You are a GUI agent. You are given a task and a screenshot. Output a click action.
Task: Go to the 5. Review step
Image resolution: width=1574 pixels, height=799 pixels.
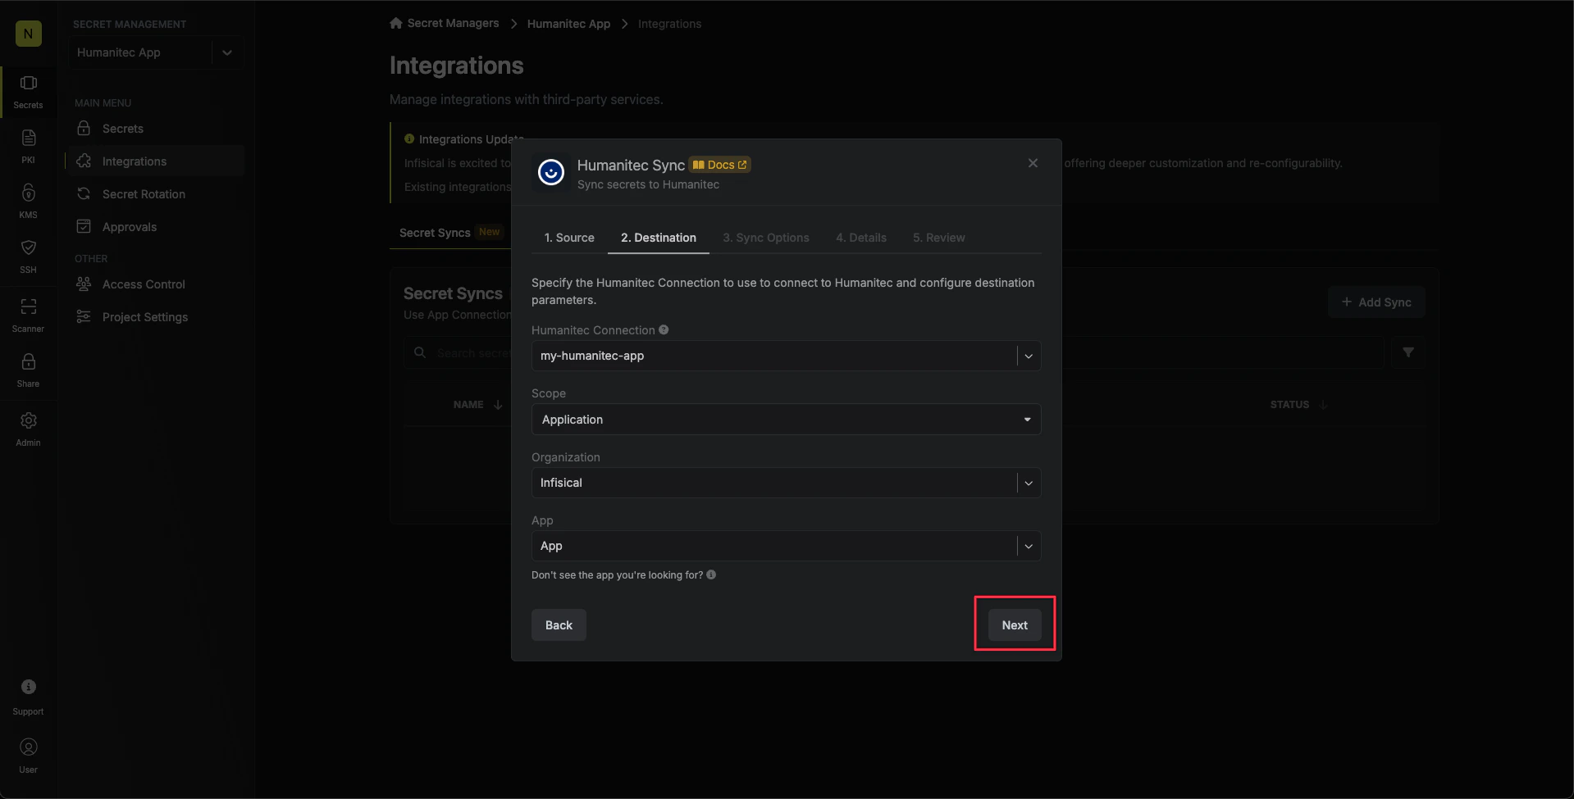[x=939, y=238]
